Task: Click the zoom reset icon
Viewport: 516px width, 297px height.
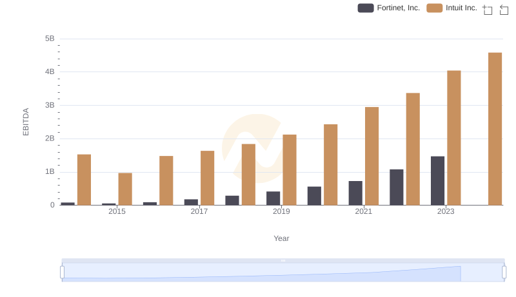Action: [504, 10]
